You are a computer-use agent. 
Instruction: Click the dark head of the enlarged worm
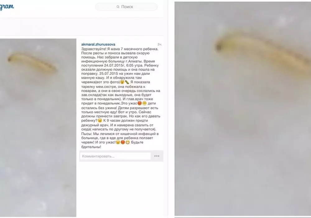219,47
